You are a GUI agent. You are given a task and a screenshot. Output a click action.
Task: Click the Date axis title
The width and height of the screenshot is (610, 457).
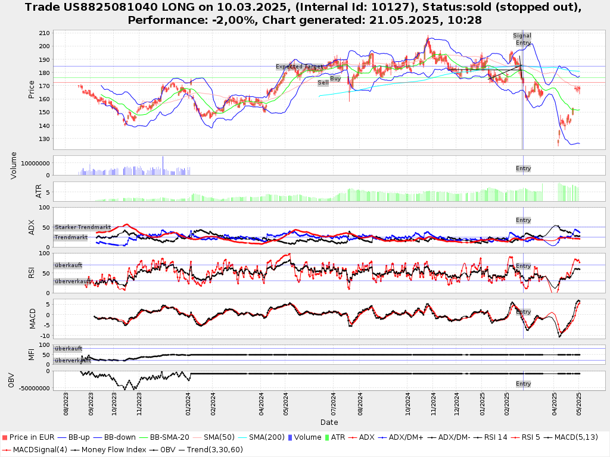coord(329,422)
